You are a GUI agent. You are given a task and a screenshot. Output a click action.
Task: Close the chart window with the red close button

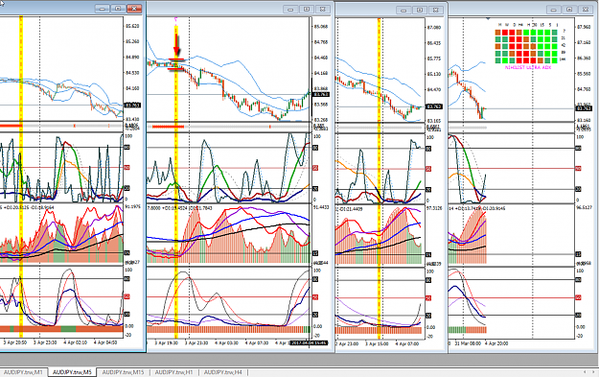[x=134, y=9]
